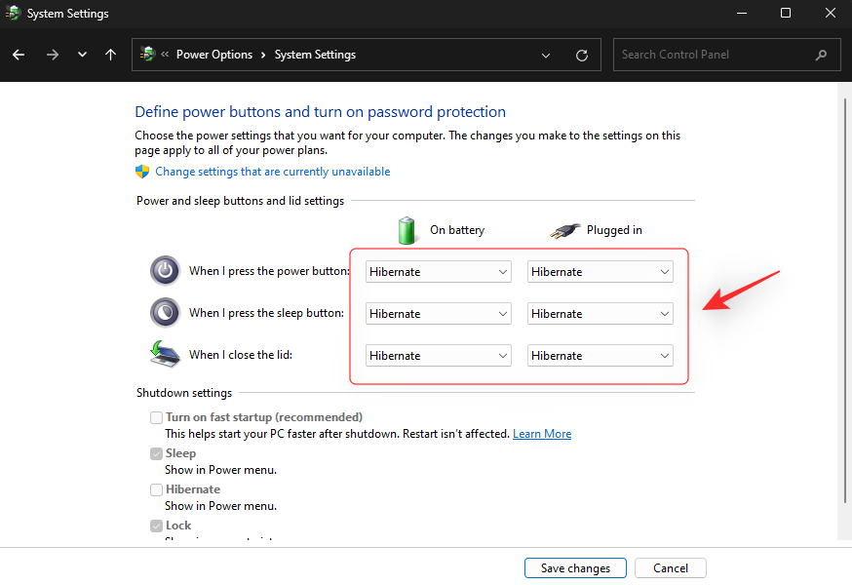Image resolution: width=852 pixels, height=585 pixels.
Task: Click the 'On battery' column header text
Action: coord(457,230)
